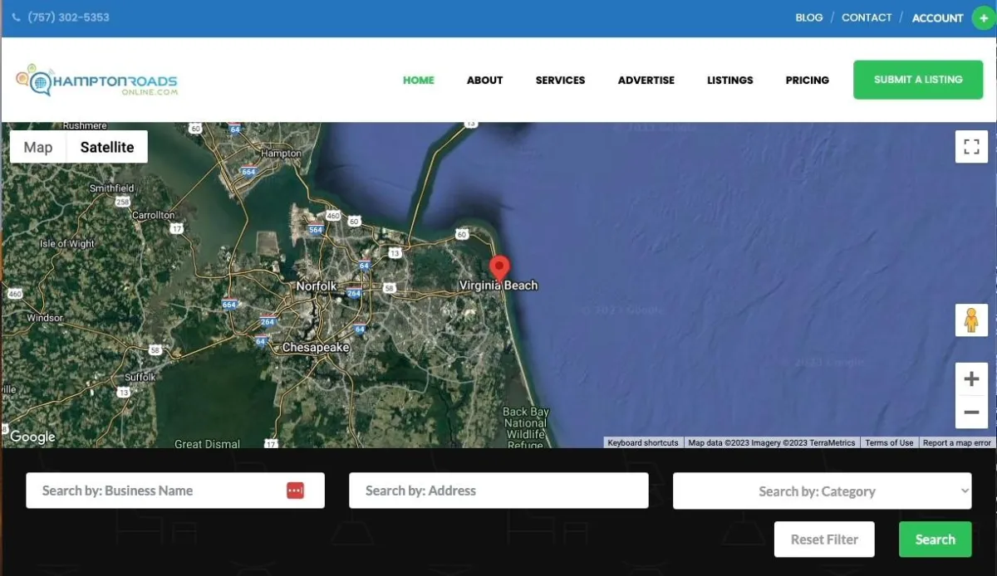Zoom out on the map
Image resolution: width=997 pixels, height=576 pixels.
971,412
